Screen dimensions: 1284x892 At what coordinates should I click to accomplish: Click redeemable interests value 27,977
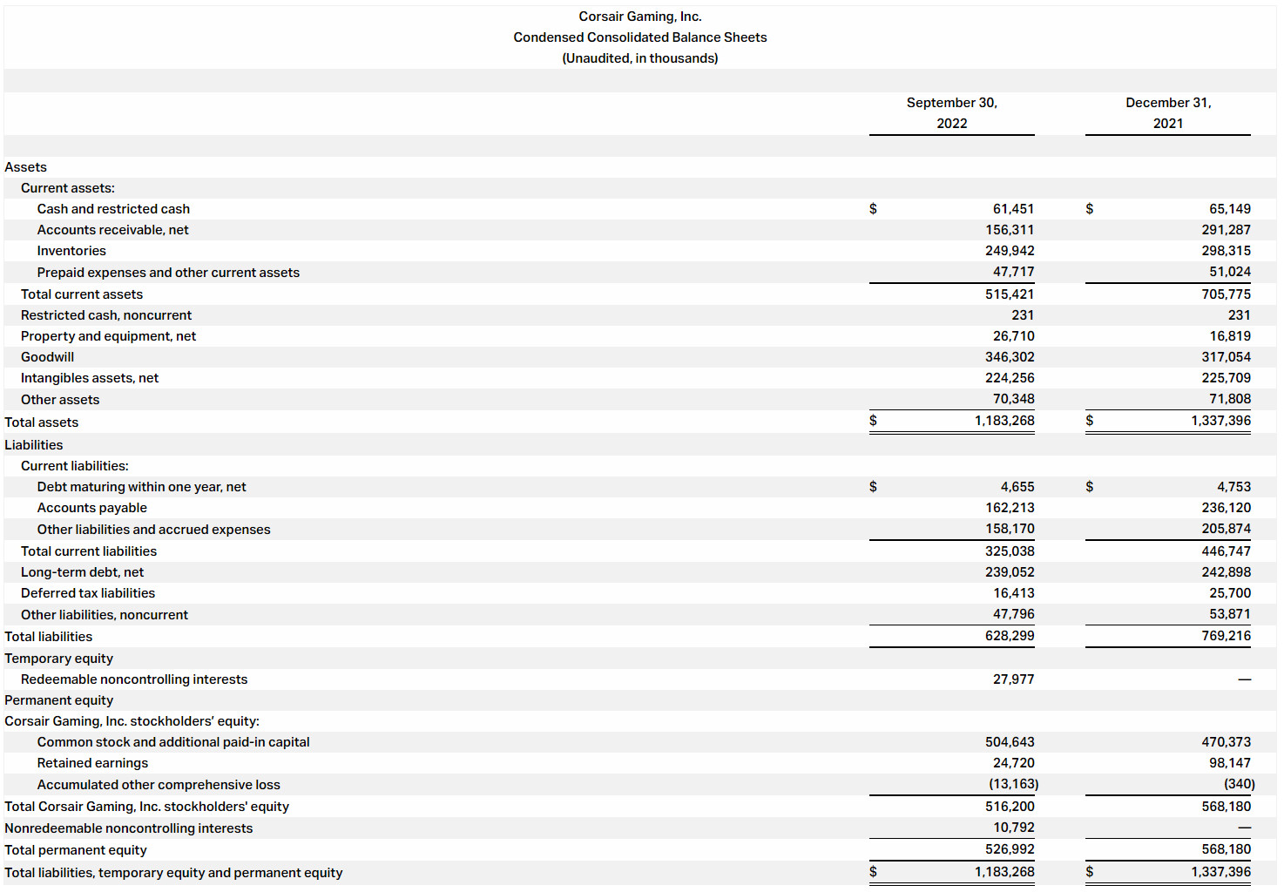(x=1014, y=679)
